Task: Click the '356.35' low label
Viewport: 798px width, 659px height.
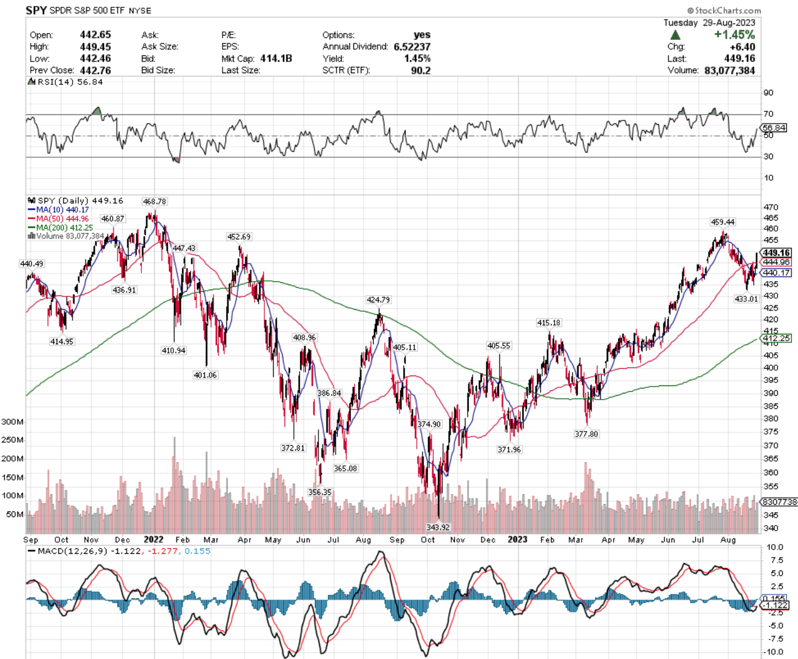Action: click(x=320, y=492)
